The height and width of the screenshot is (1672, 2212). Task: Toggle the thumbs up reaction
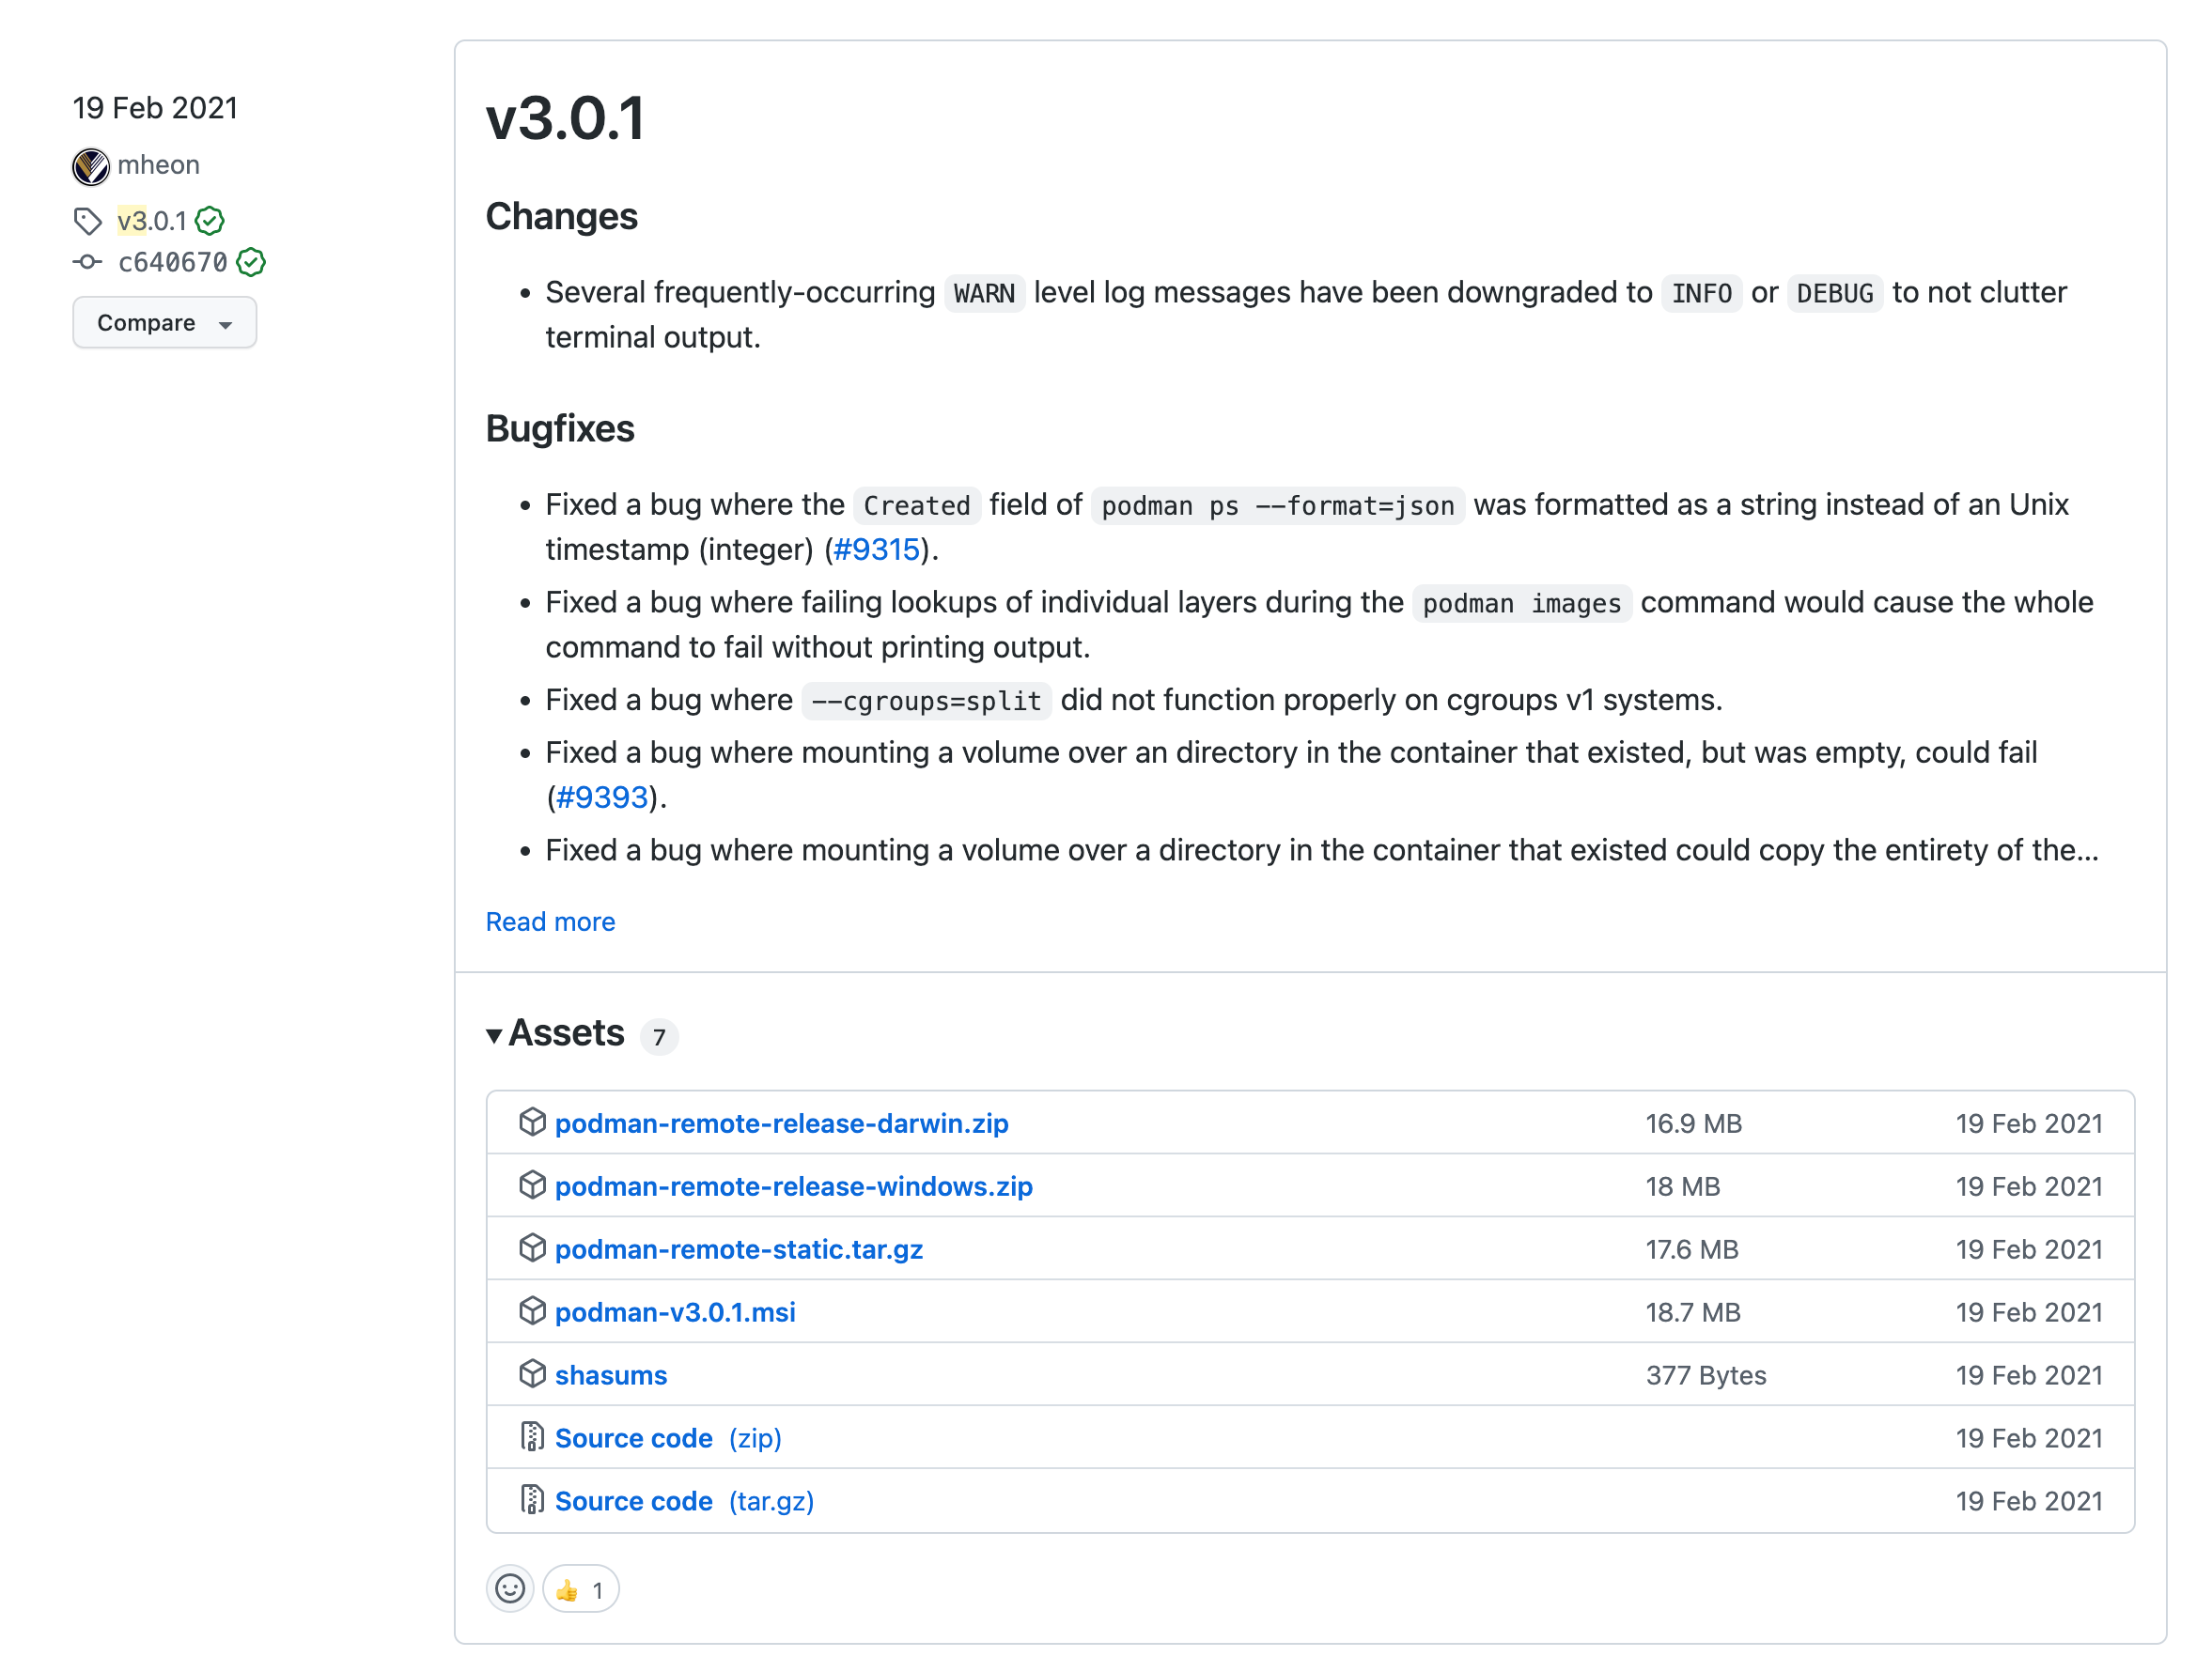click(581, 1589)
